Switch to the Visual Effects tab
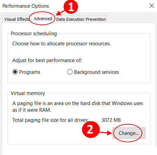Image resolution: width=157 pixels, height=155 pixels. 17,19
